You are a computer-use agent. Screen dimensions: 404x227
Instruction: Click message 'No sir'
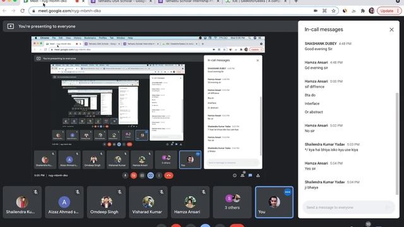pyautogui.click(x=309, y=131)
